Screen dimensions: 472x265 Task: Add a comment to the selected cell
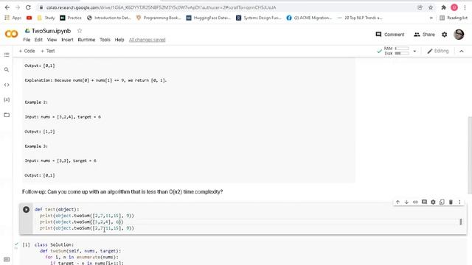424,202
